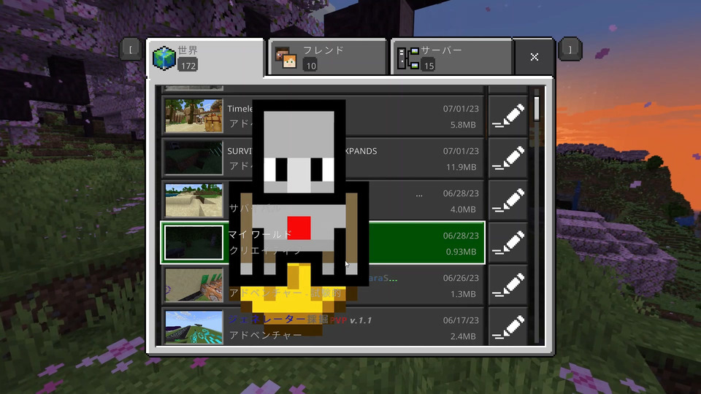This screenshot has height=394, width=701.
Task: Edit the 4.0MB survival world
Action: coord(508,201)
